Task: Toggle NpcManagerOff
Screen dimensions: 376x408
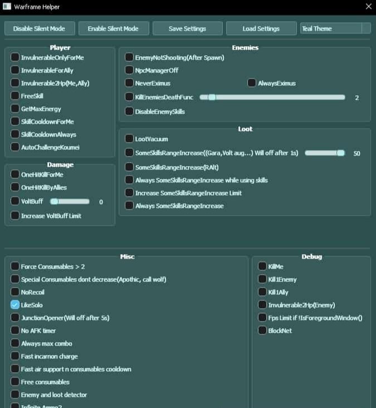Action: coord(129,70)
